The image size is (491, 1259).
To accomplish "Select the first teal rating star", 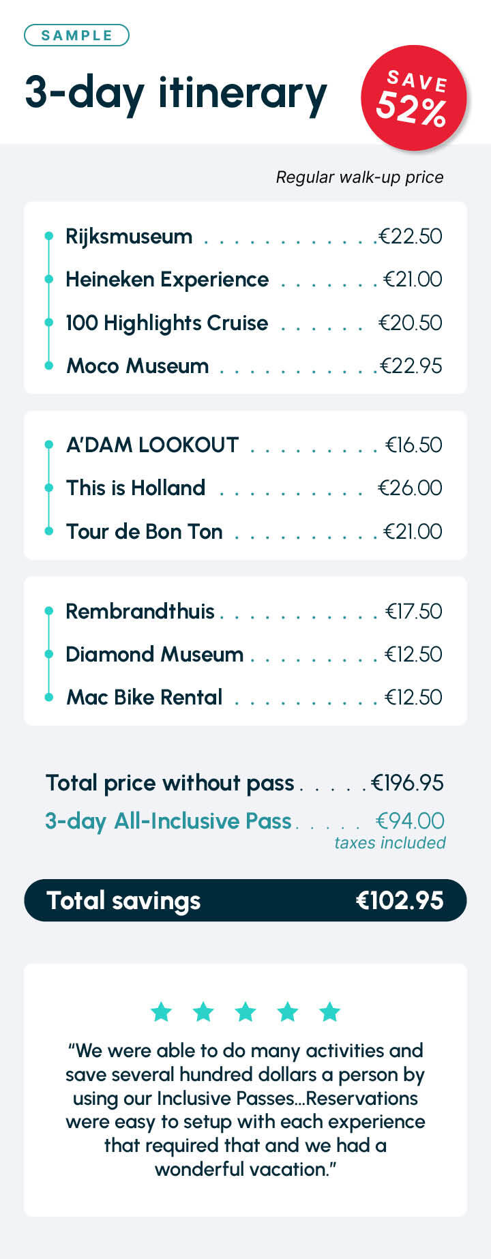I will point(161,1011).
